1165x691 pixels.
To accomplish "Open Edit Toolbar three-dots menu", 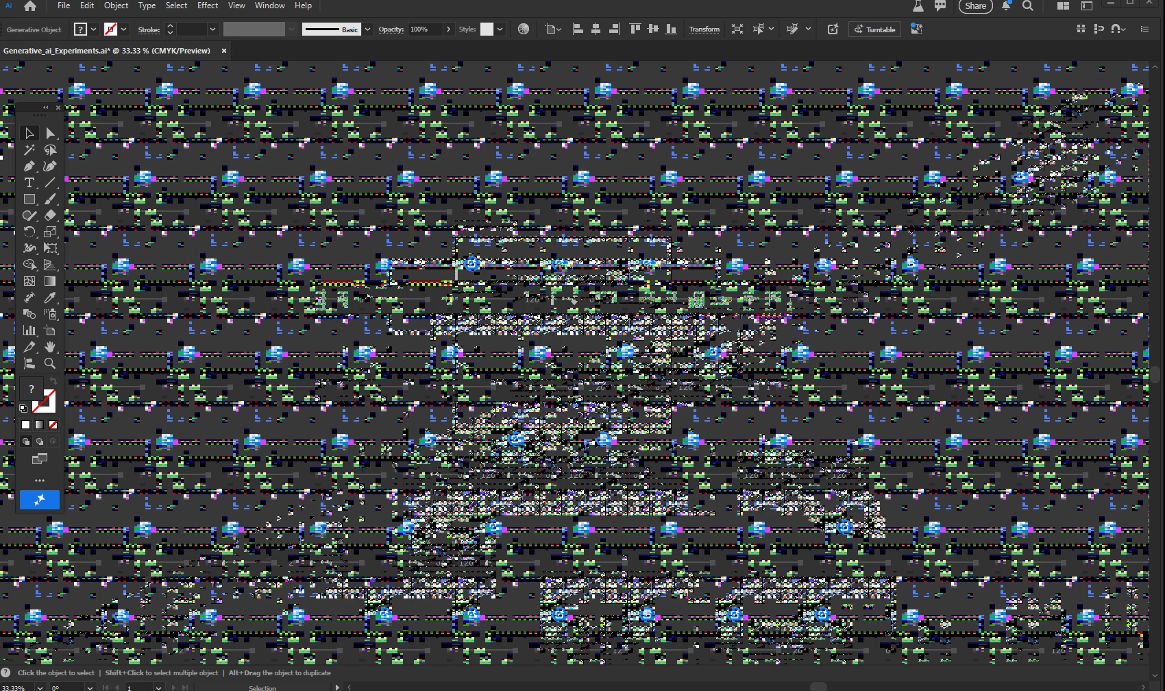I will (40, 481).
